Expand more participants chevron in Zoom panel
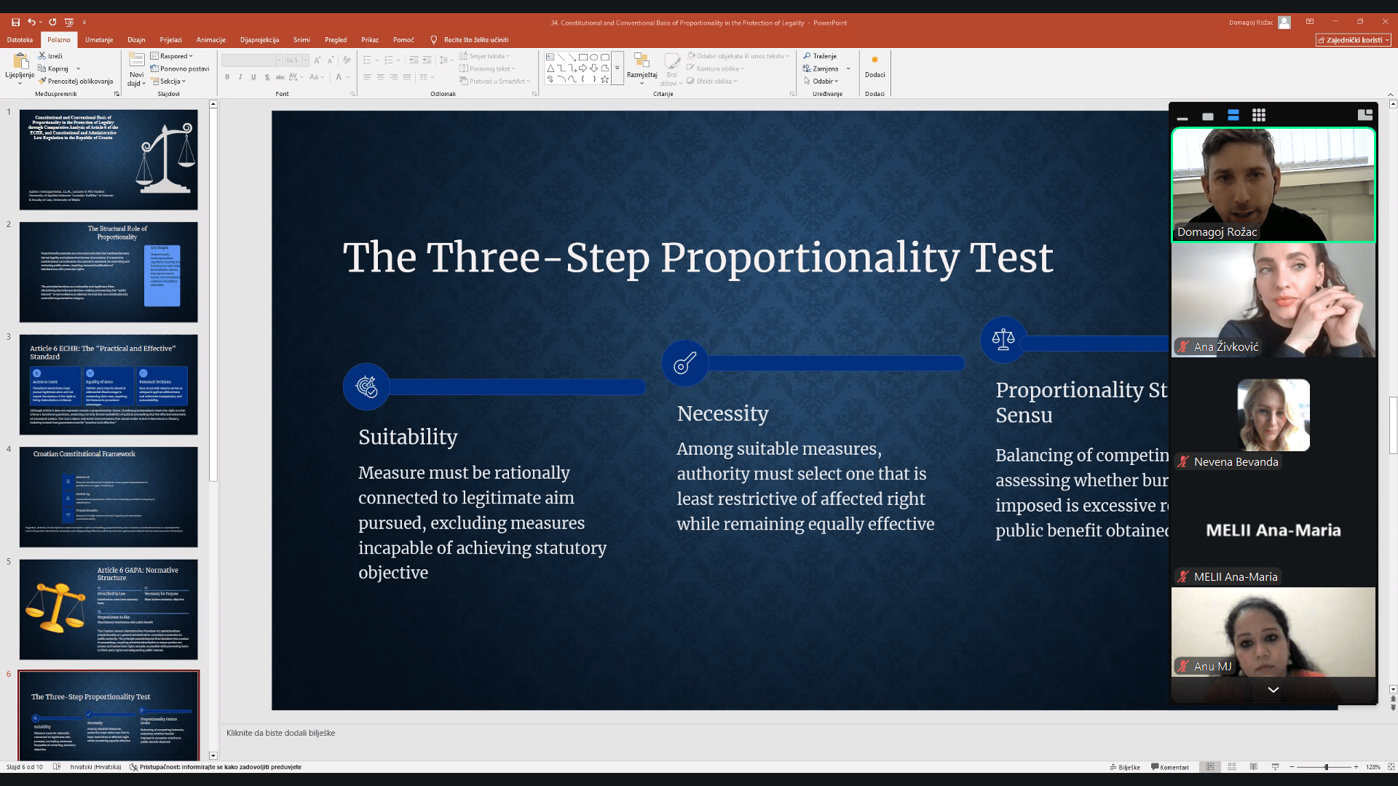Viewport: 1398px width, 786px height. tap(1273, 689)
